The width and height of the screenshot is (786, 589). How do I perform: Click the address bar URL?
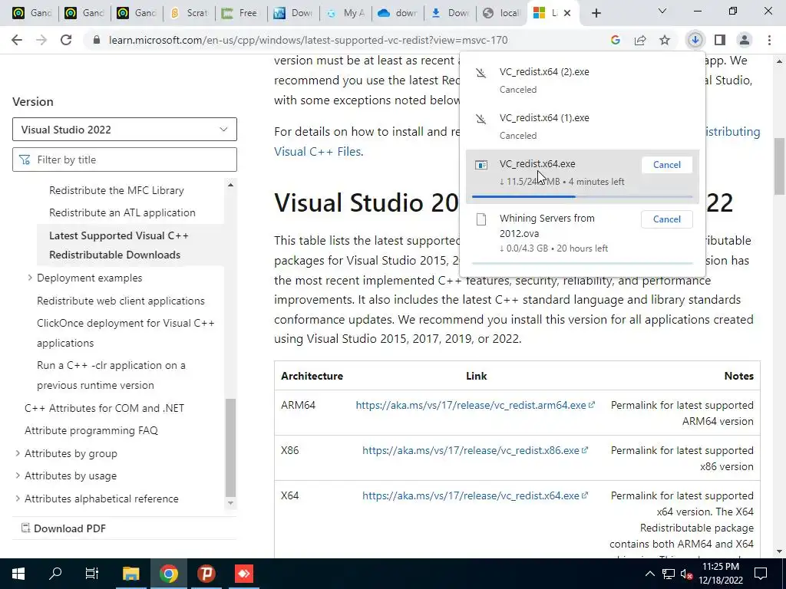pyautogui.click(x=309, y=40)
